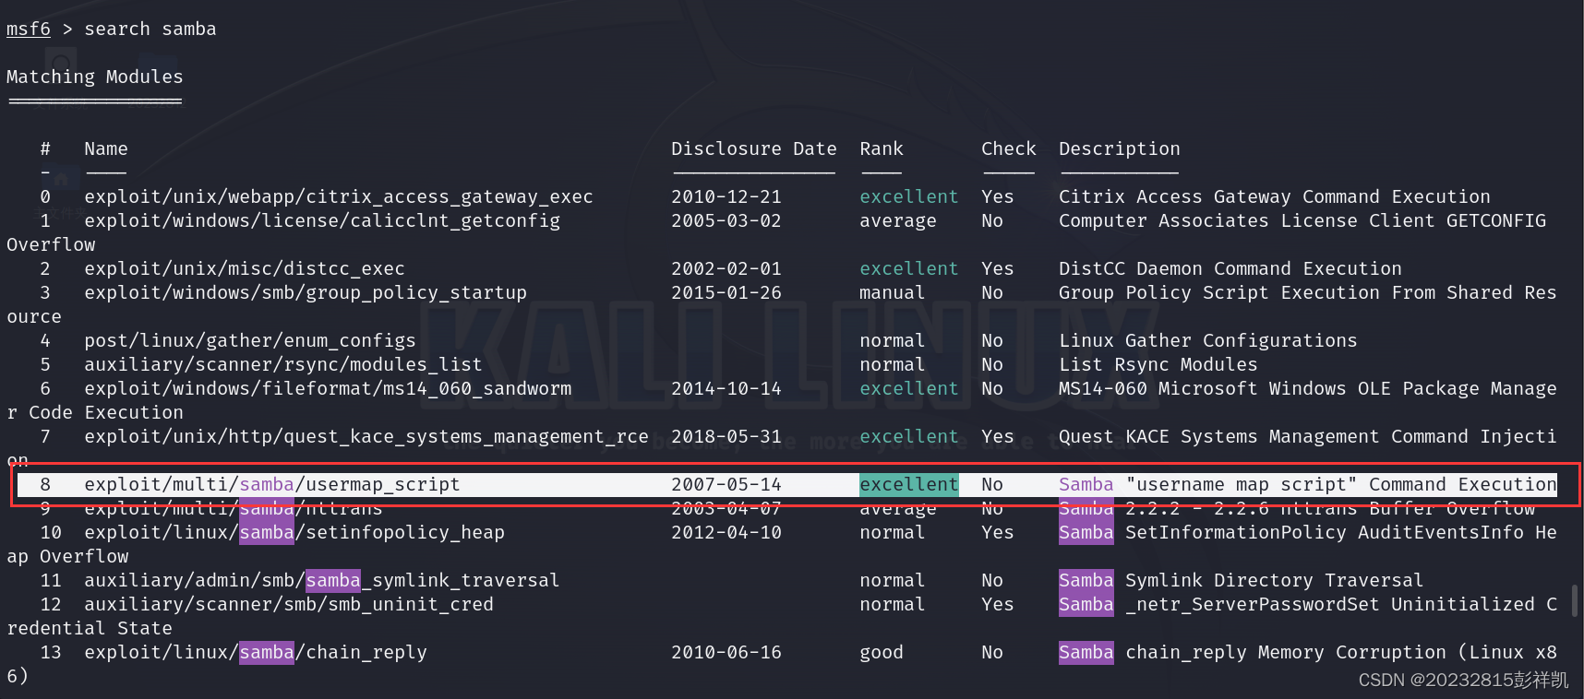Image resolution: width=1584 pixels, height=699 pixels.
Task: Click the 'good' rank of chain_reply
Action: (882, 652)
